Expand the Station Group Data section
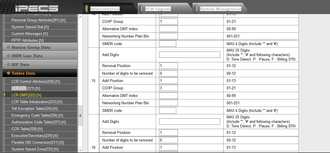Image resolution: width=330 pixels, height=153 pixels. click(31, 47)
